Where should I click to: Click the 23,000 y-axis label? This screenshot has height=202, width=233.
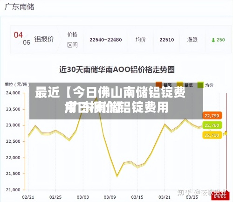coord(13,125)
